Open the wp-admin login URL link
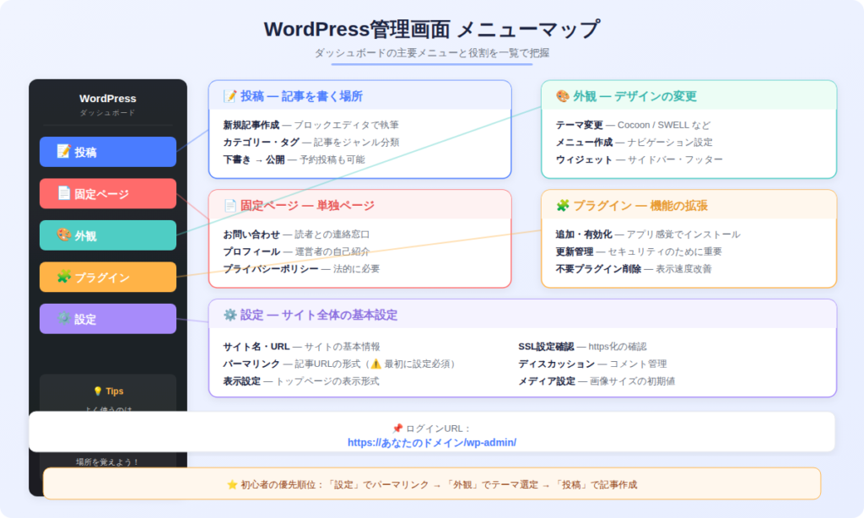 click(x=431, y=442)
